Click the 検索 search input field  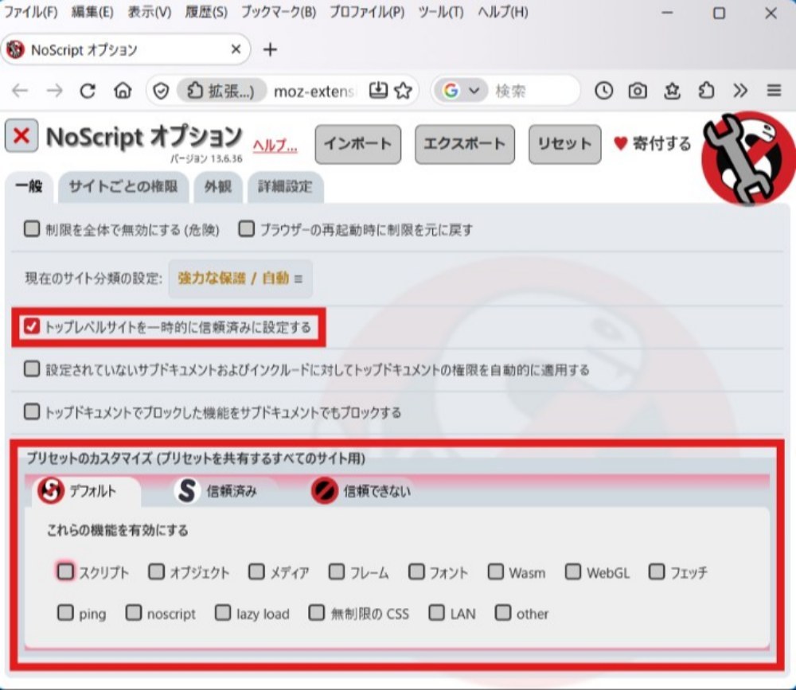tap(534, 91)
